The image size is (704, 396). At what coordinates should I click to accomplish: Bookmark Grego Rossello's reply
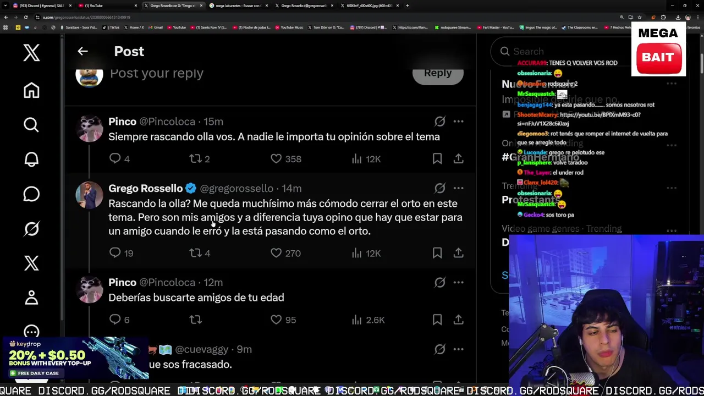pos(437,253)
